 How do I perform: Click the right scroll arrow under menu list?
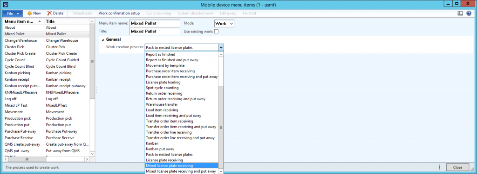[x=87, y=159]
